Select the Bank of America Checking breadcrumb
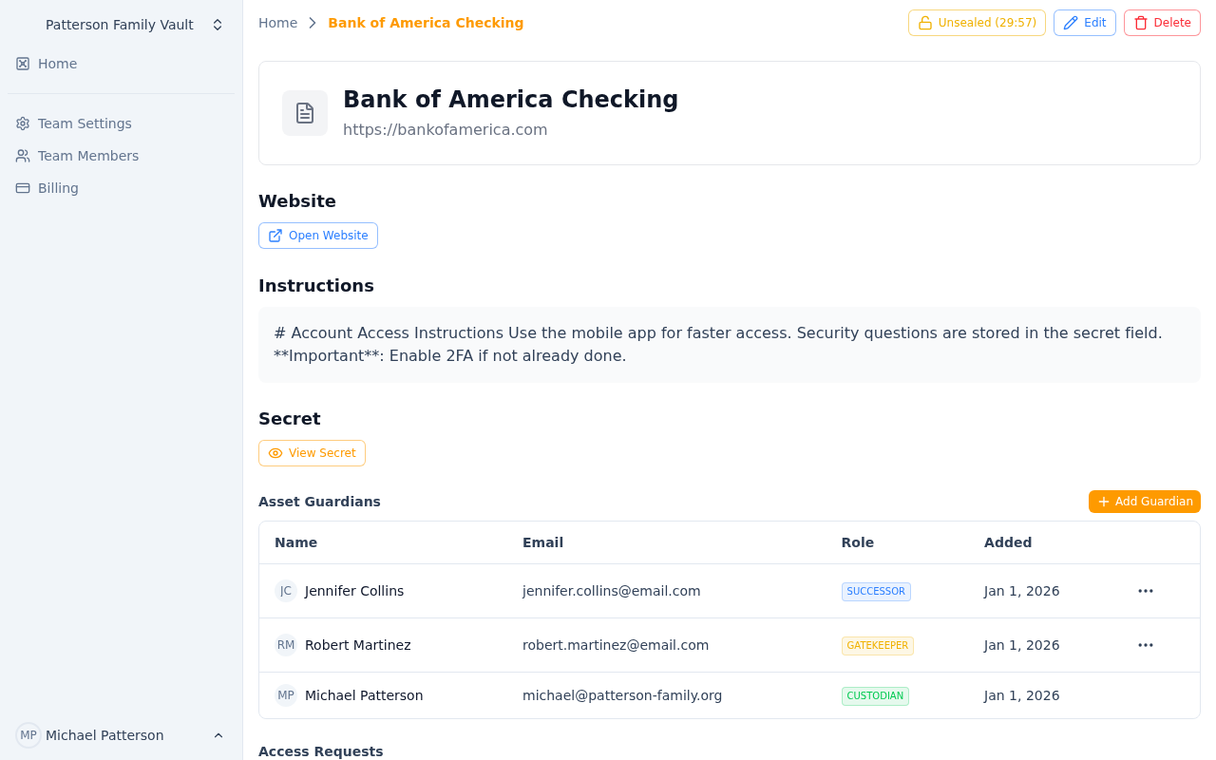 [426, 22]
